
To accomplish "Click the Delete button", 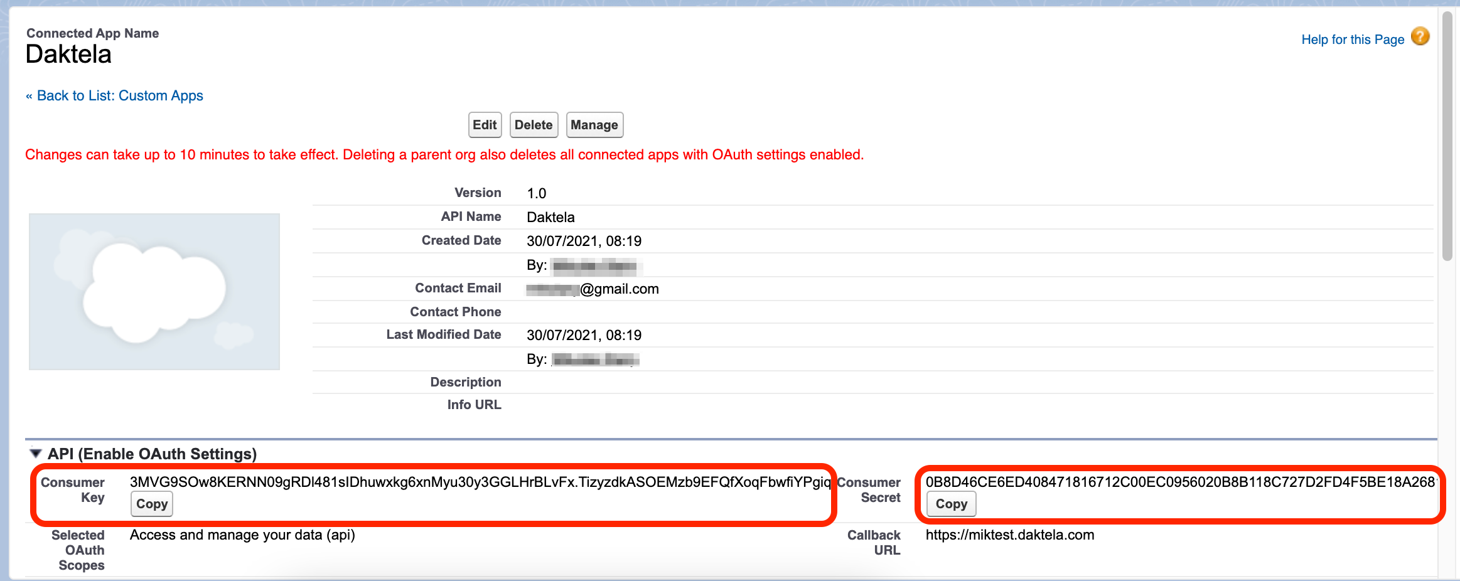I will (x=534, y=124).
